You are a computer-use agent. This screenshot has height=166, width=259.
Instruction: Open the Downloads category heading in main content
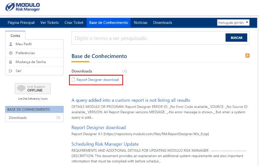[82, 71]
